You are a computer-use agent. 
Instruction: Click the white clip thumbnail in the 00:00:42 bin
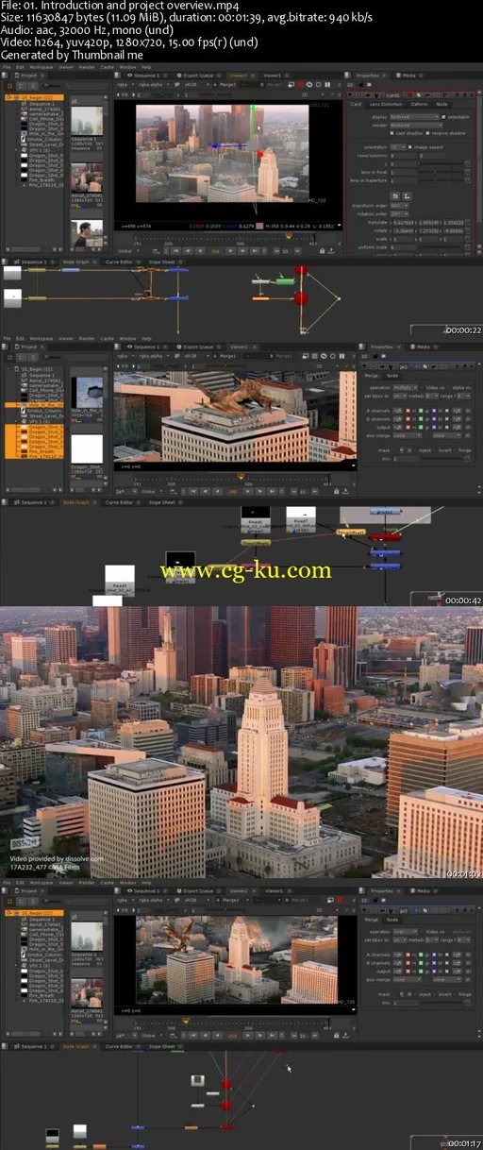87,448
